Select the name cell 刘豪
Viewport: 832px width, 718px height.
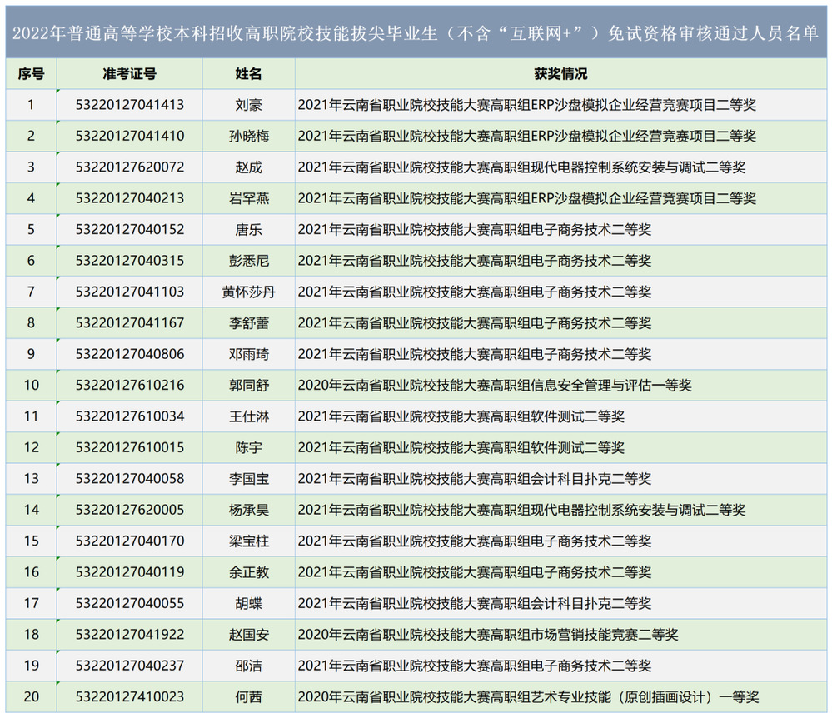pyautogui.click(x=248, y=105)
